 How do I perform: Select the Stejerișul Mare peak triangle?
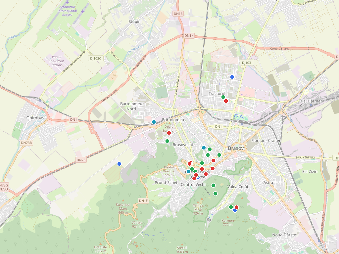(123, 201)
